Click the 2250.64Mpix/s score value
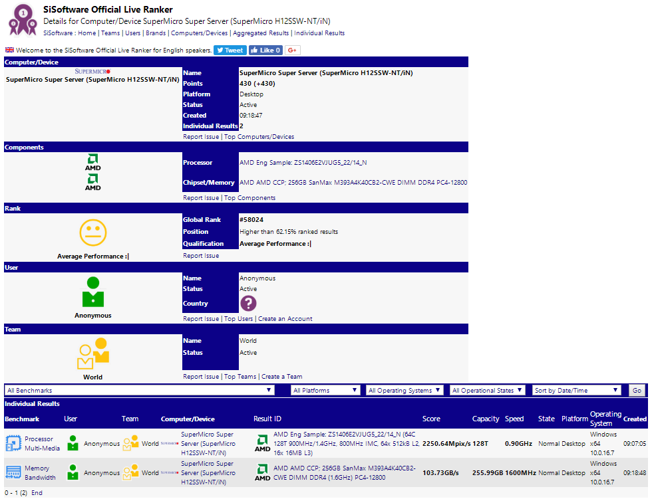 (x=446, y=443)
